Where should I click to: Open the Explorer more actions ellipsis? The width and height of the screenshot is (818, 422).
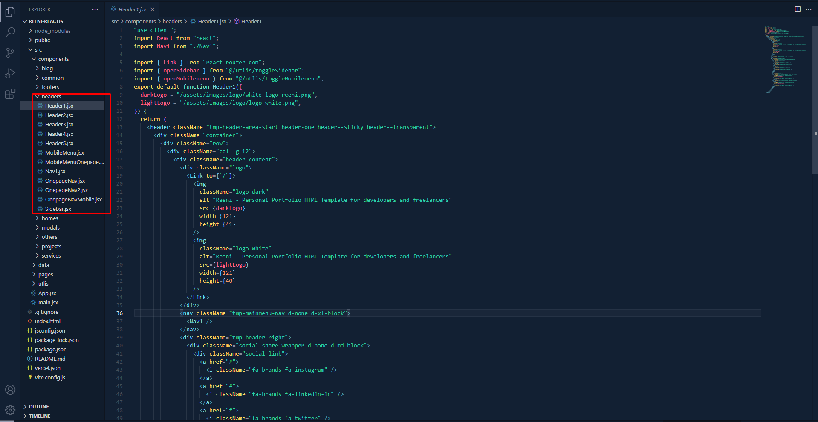(x=95, y=9)
